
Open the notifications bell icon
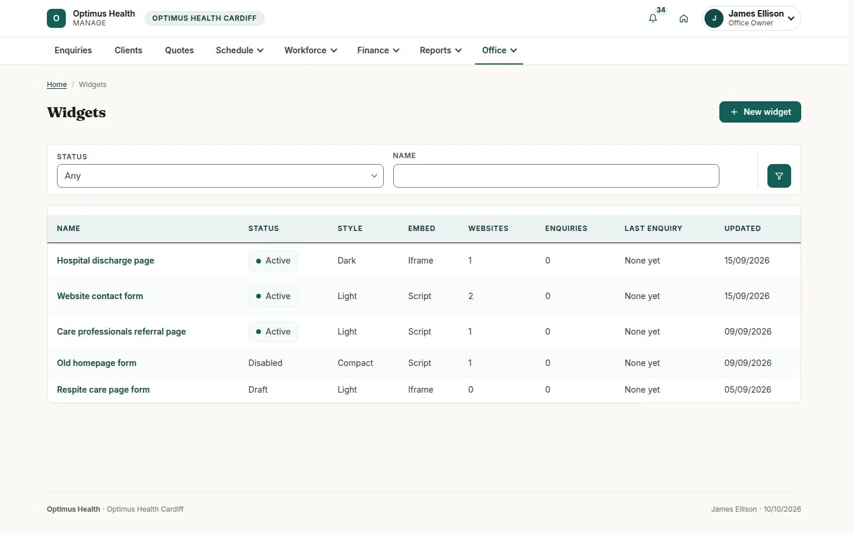[652, 18]
